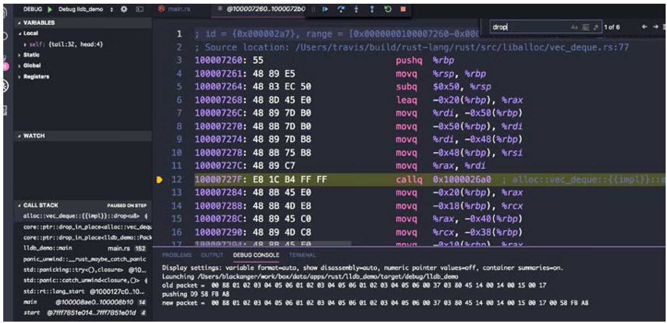Toggle match case in the find widget
Screen dimensions: 667x323
coord(573,27)
